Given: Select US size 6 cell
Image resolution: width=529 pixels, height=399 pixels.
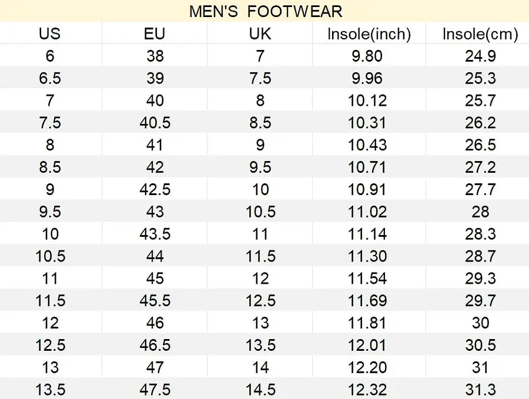Looking at the screenshot, I should click(50, 56).
